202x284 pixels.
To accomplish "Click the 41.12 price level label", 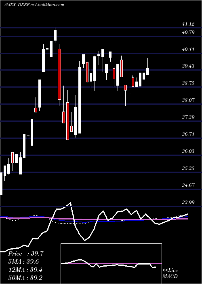I will click(188, 24).
